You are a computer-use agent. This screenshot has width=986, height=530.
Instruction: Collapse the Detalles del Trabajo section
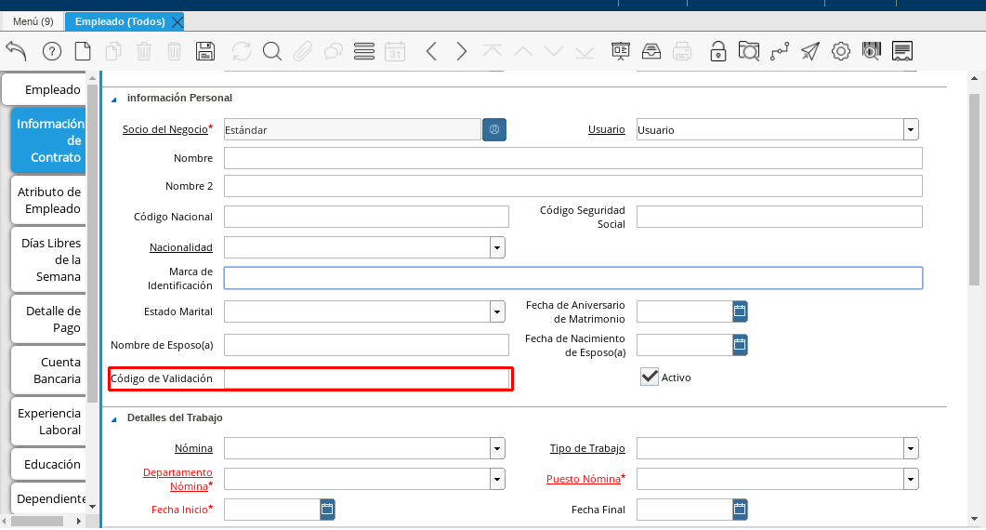(114, 418)
